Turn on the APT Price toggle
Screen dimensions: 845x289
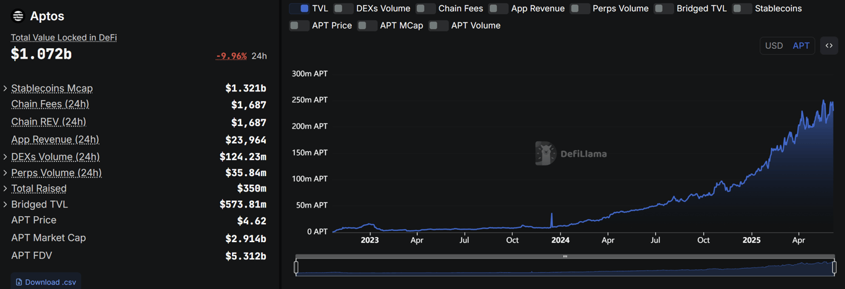299,25
